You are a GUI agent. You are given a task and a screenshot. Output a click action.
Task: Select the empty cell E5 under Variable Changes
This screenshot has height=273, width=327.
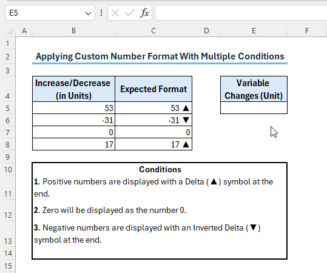[x=254, y=108]
